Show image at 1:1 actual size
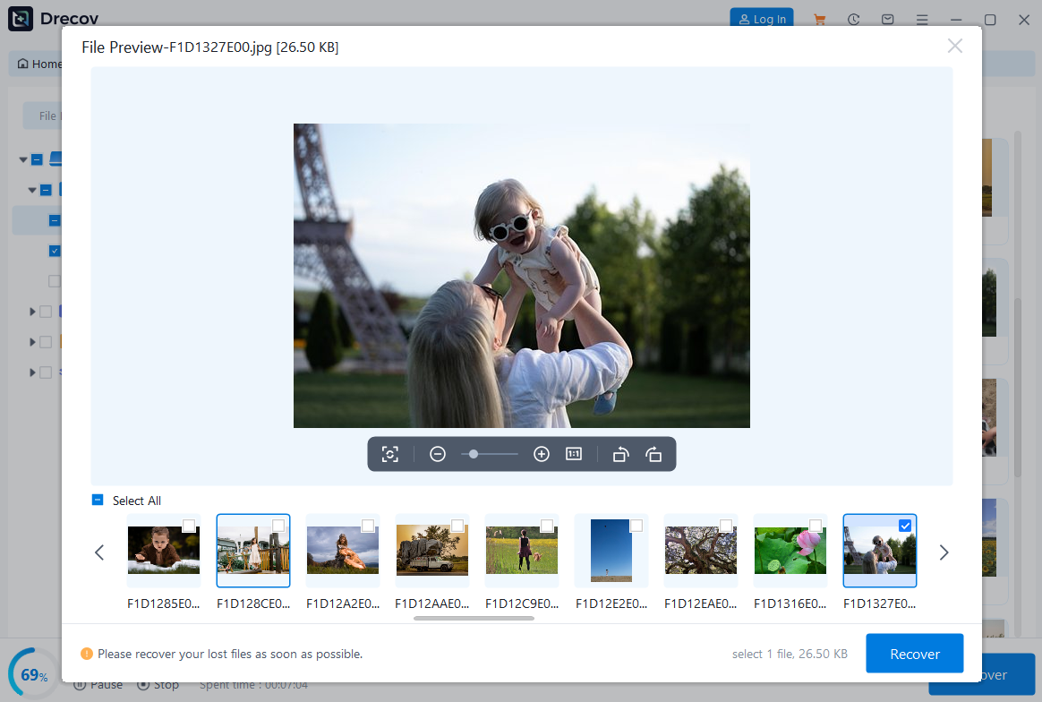The width and height of the screenshot is (1042, 702). 574,454
